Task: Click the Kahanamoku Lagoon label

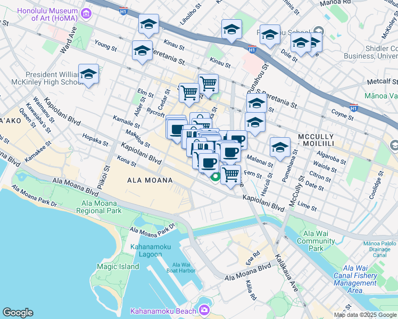Action: 151,250
